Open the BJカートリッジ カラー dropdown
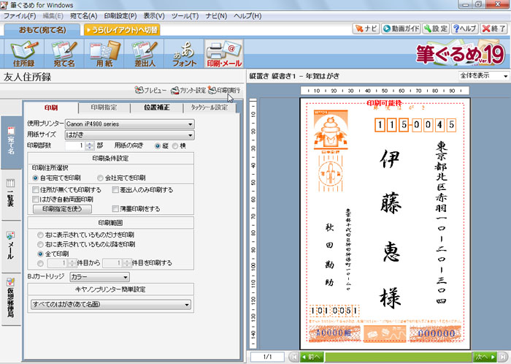Screen dimensions: 511x364 [99, 277]
